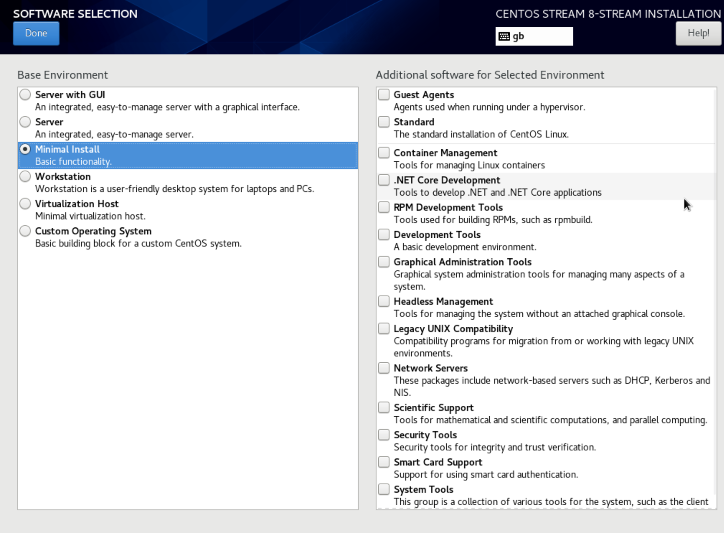Click 'Tools used for building RPMs' description
724x533 pixels.
(493, 220)
